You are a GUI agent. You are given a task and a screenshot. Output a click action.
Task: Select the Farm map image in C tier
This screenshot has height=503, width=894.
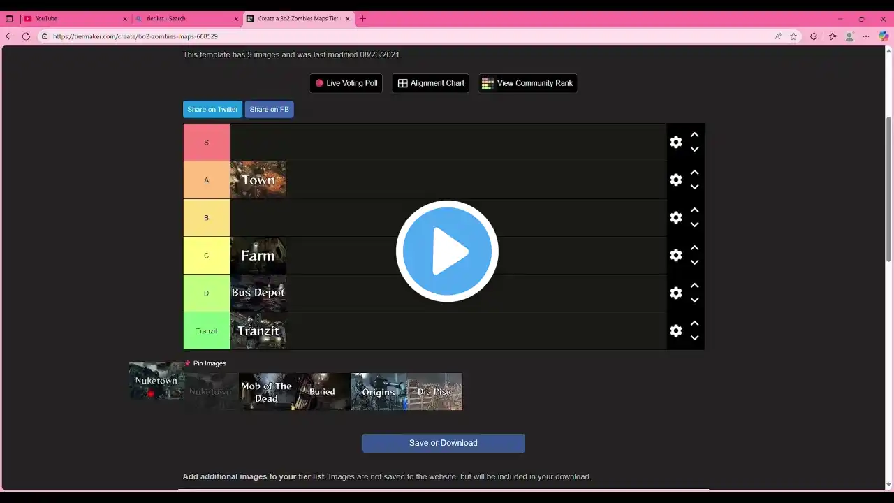[258, 256]
